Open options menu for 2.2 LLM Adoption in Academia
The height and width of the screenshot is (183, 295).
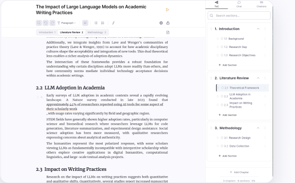(265, 96)
